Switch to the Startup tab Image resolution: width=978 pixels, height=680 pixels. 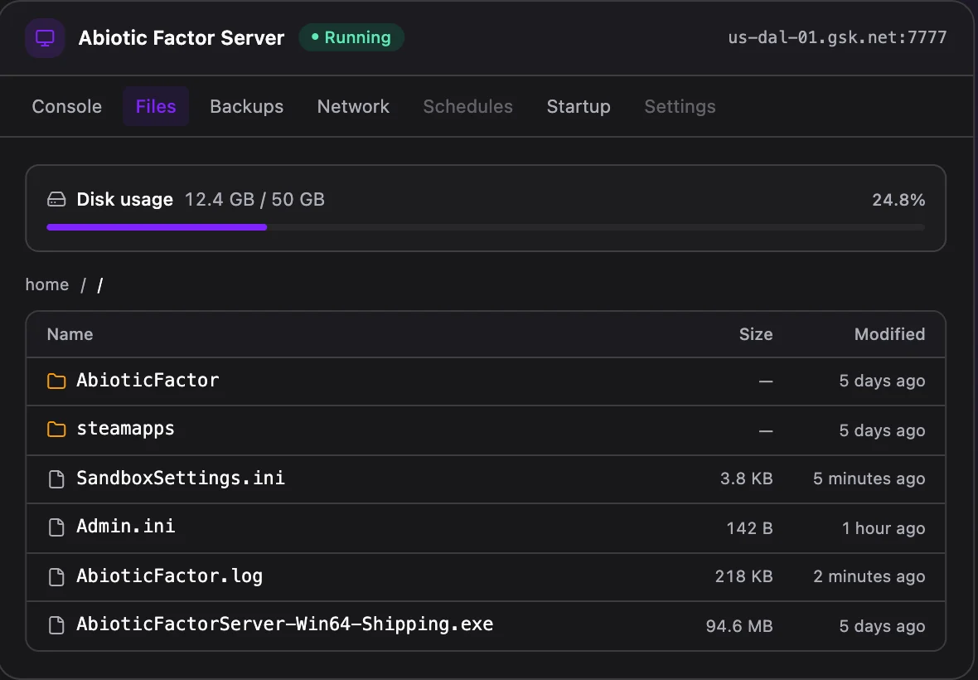(579, 107)
